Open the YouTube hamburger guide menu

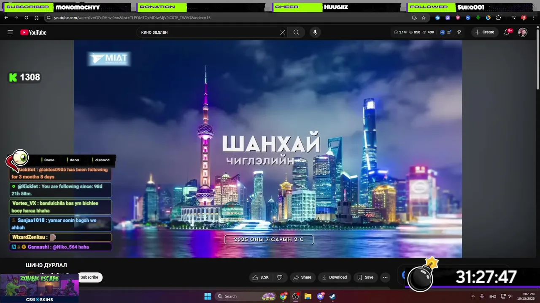(x=10, y=32)
